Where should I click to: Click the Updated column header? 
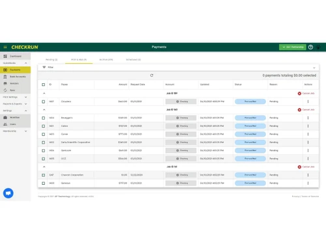pos(205,85)
